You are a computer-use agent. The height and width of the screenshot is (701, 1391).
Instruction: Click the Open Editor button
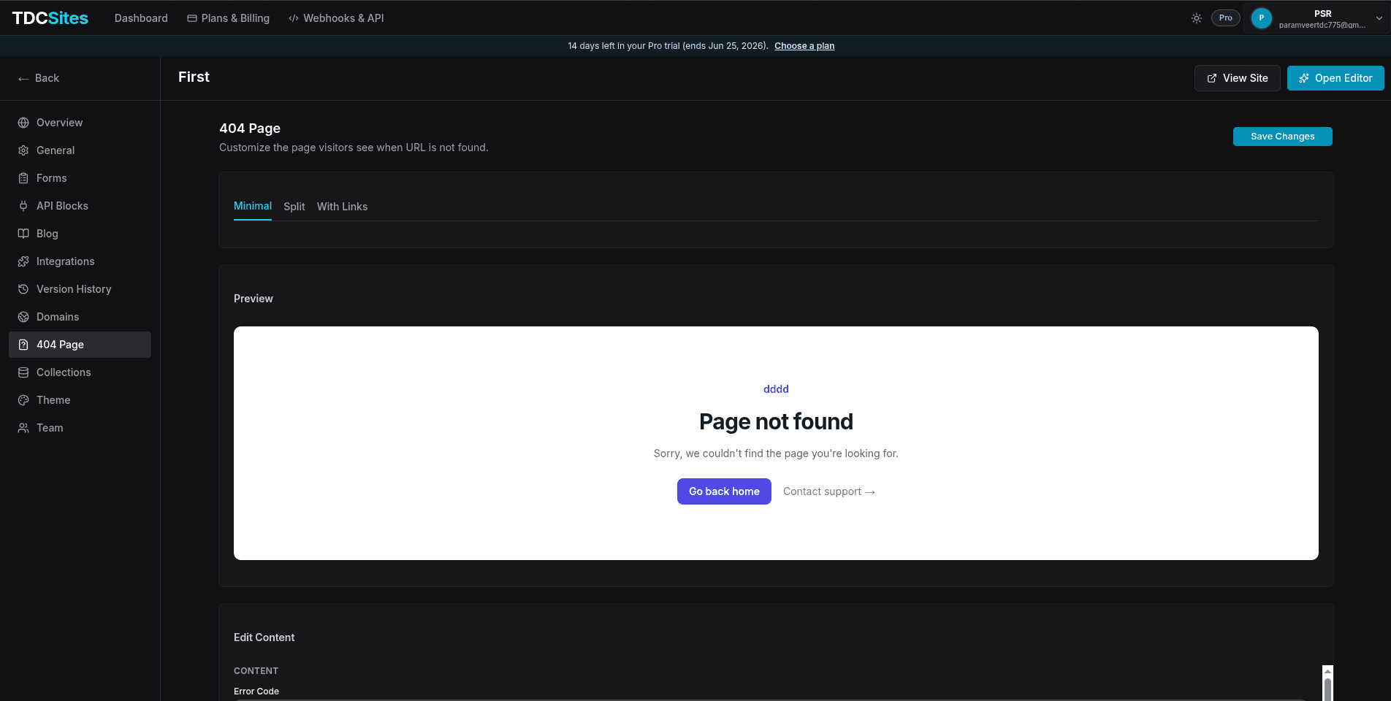tap(1335, 78)
